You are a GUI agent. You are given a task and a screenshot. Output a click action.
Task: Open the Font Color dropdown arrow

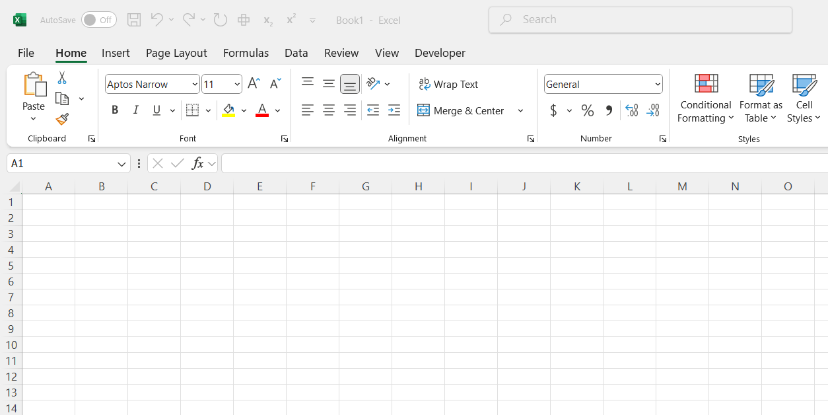[277, 110]
